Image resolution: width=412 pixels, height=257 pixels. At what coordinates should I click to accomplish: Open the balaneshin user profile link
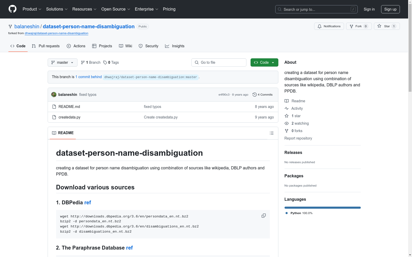coord(27,26)
